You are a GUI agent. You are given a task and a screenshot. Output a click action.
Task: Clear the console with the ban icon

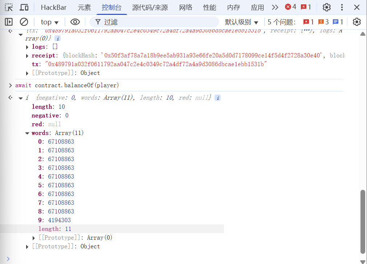24,22
